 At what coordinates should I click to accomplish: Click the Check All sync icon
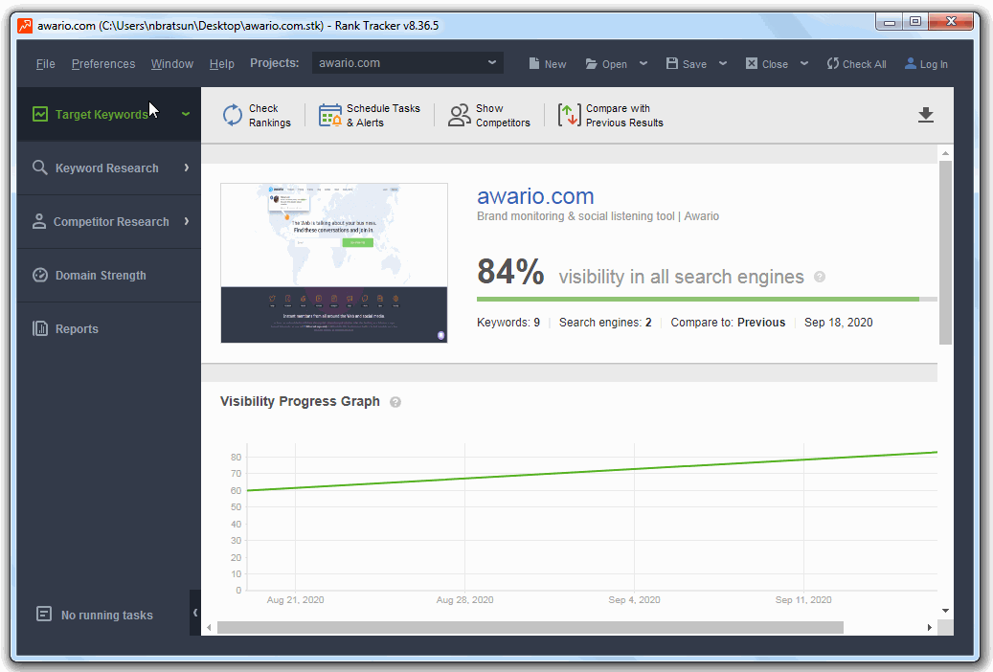click(x=833, y=63)
